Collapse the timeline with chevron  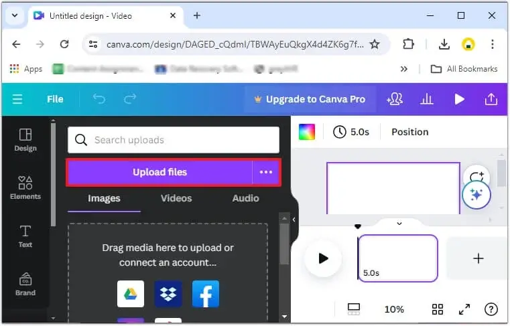(399, 224)
